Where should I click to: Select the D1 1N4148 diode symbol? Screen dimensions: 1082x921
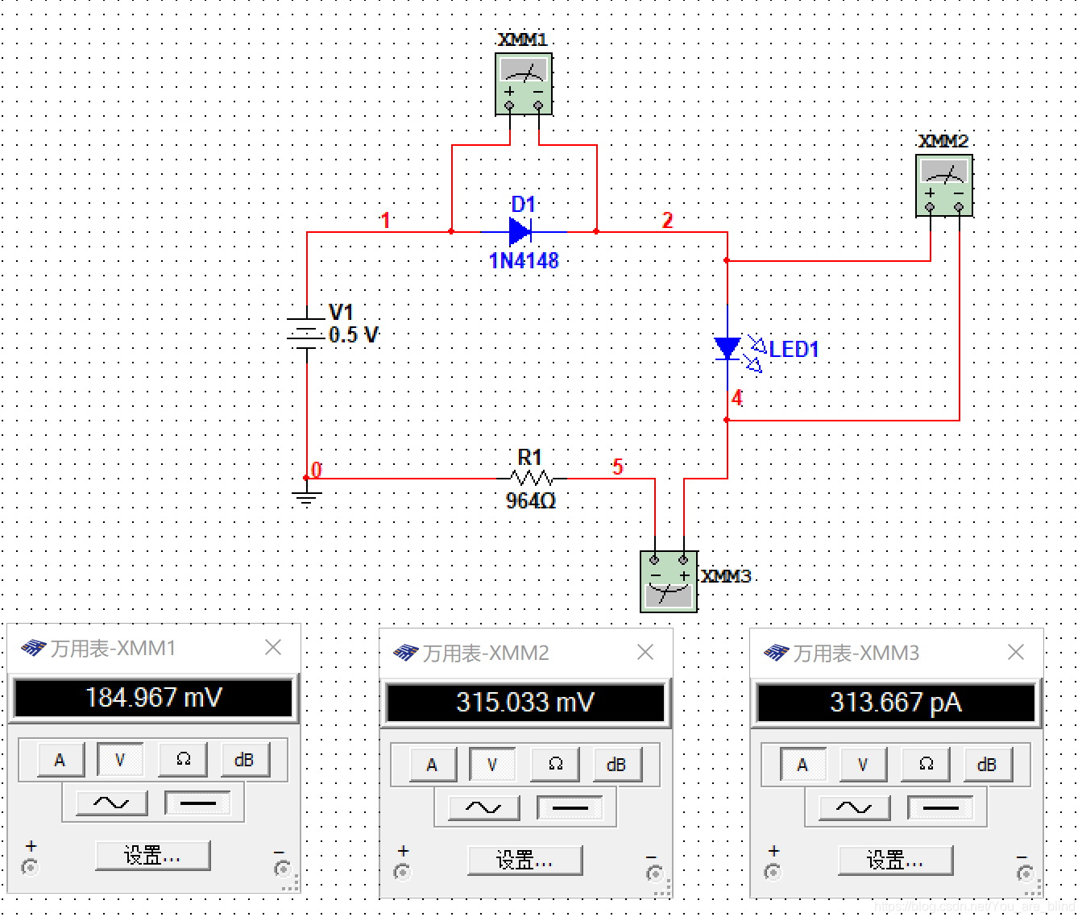tap(521, 232)
